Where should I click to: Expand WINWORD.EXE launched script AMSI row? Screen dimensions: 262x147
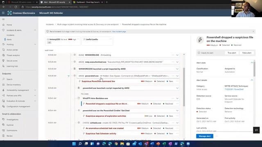(x=177, y=69)
